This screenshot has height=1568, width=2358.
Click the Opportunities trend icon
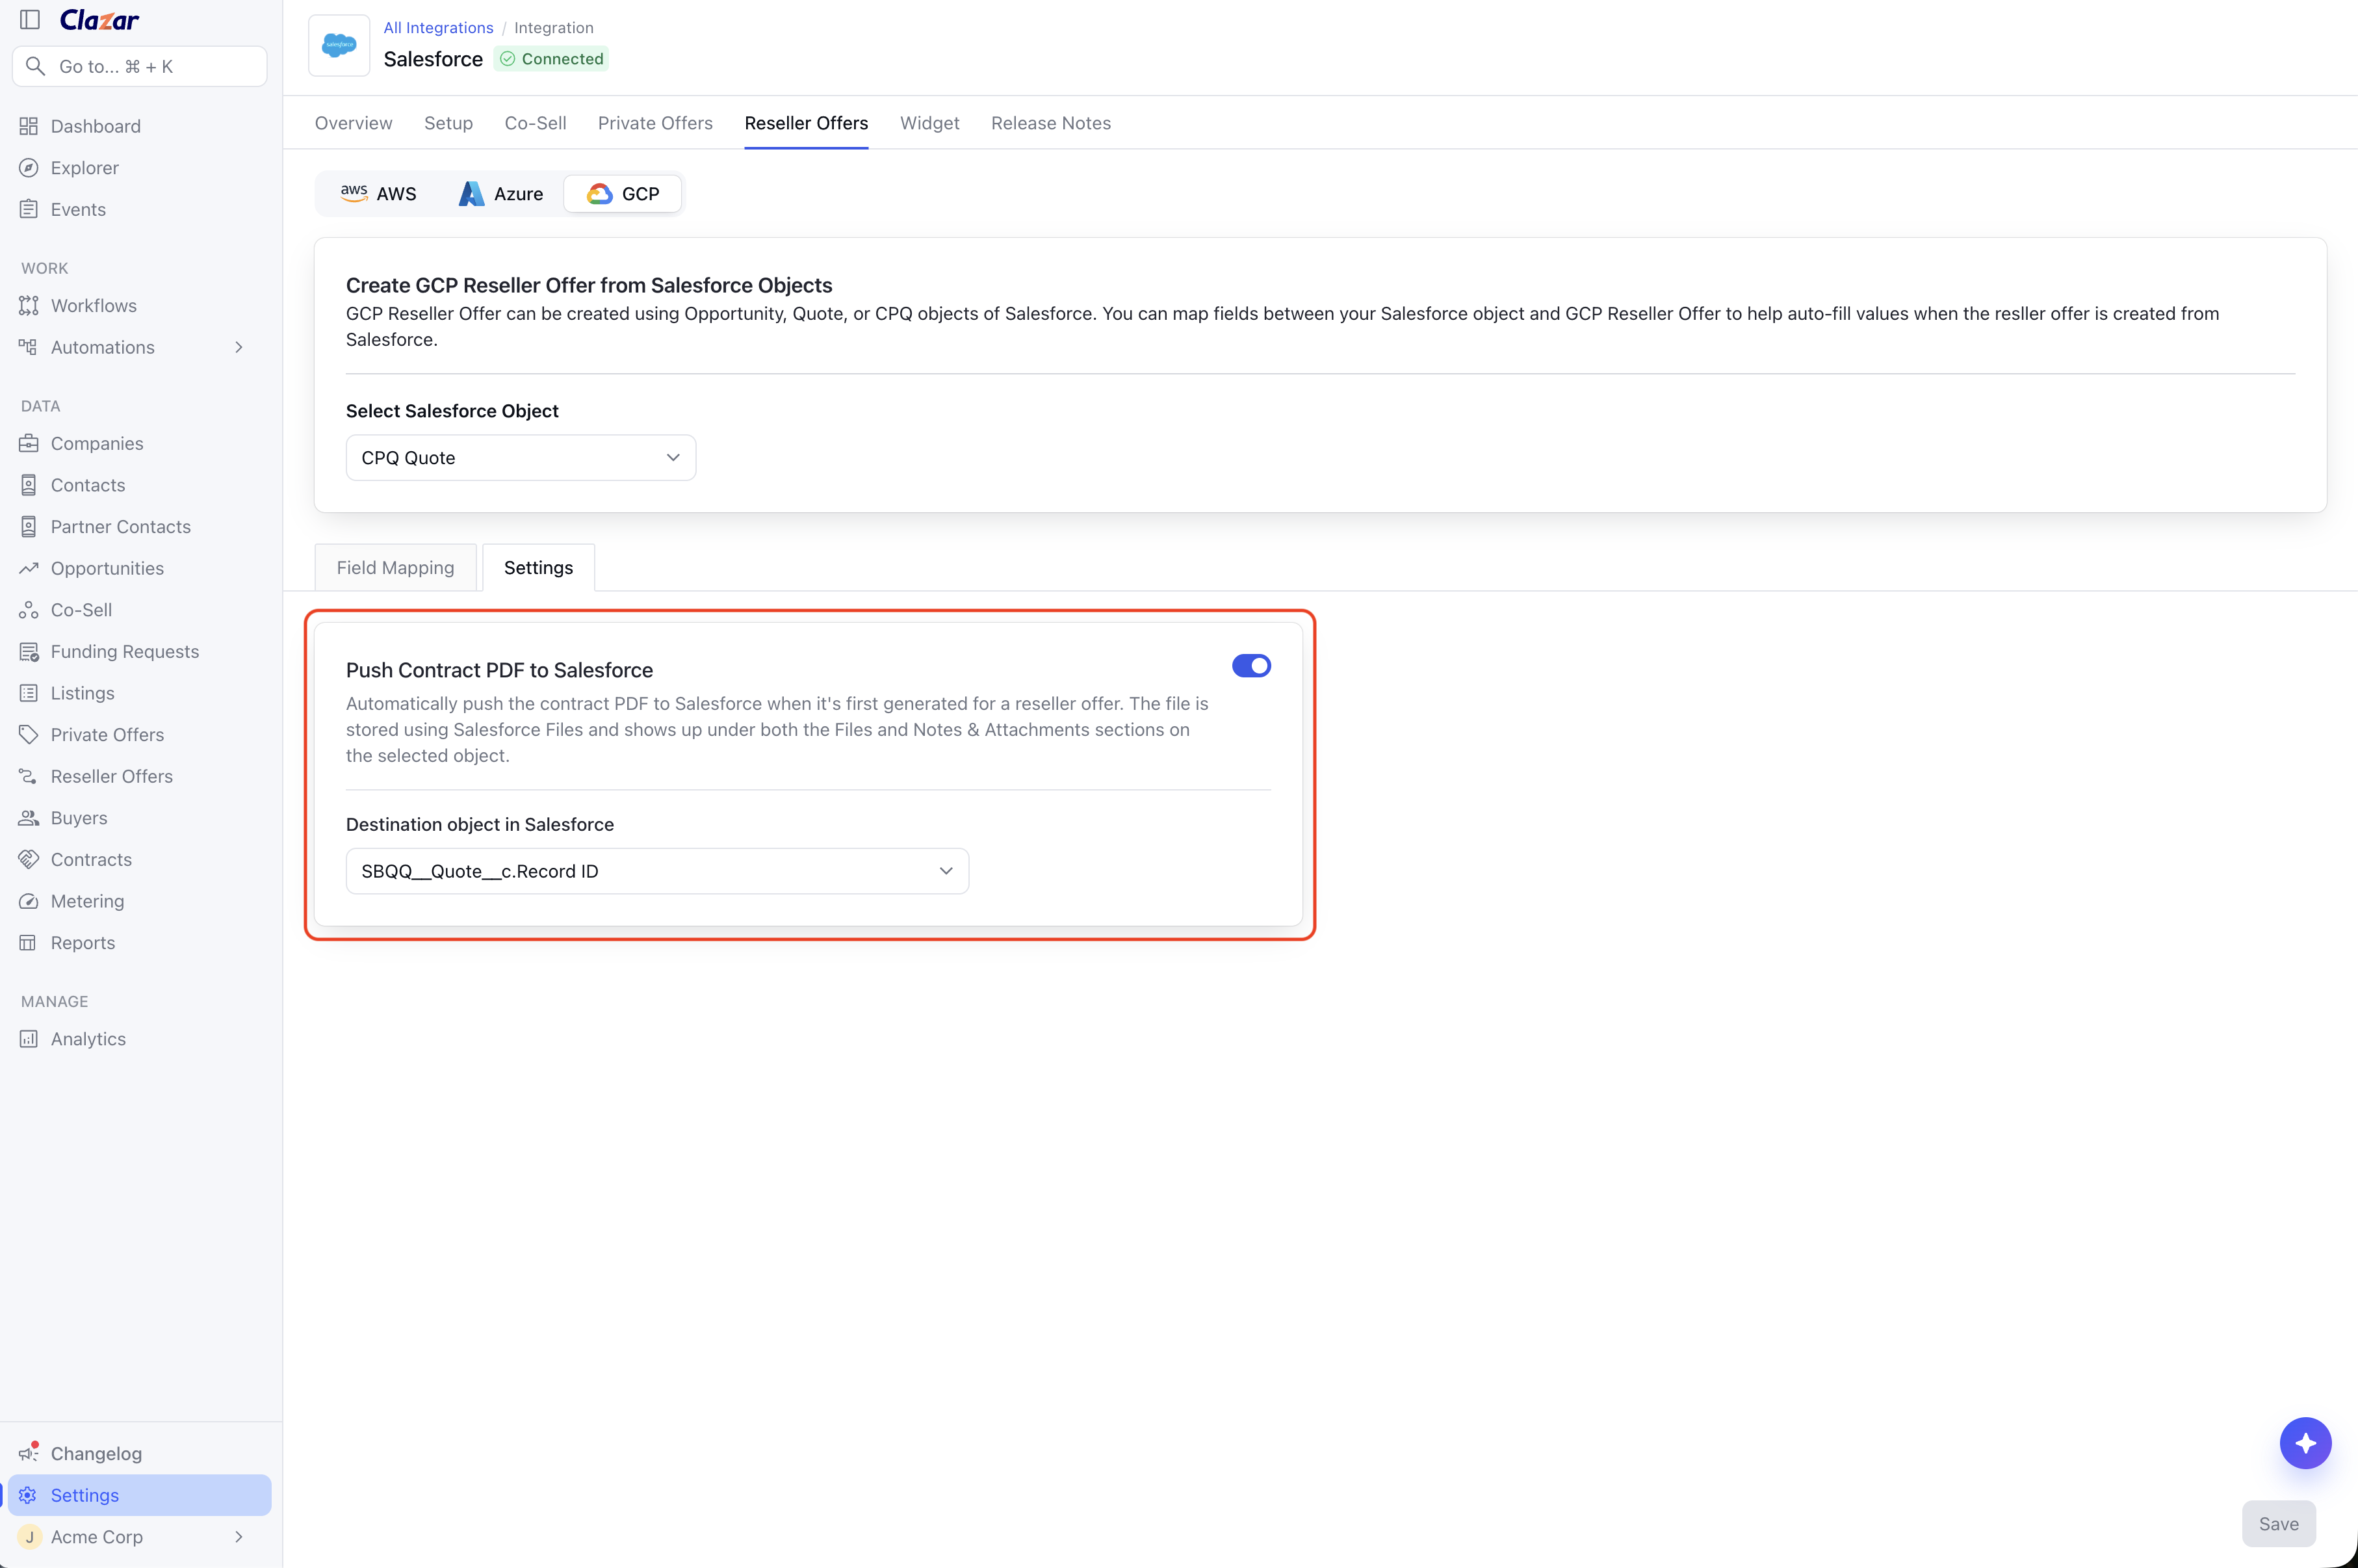tap(29, 568)
